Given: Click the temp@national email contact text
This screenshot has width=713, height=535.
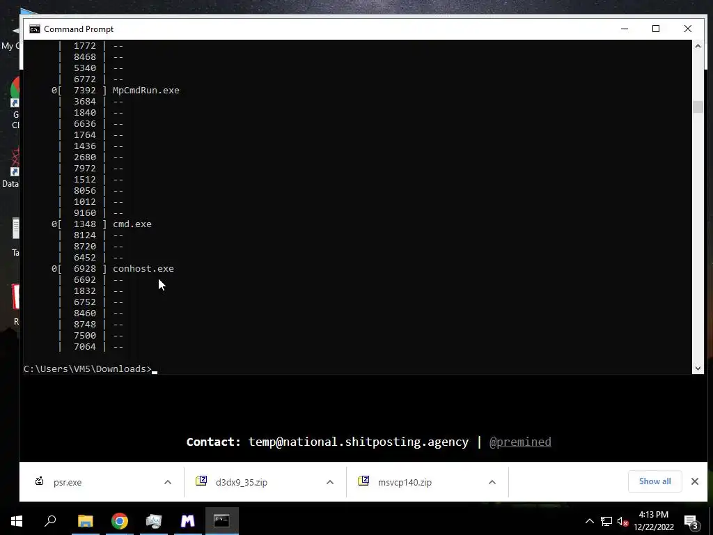Looking at the screenshot, I should (359, 442).
